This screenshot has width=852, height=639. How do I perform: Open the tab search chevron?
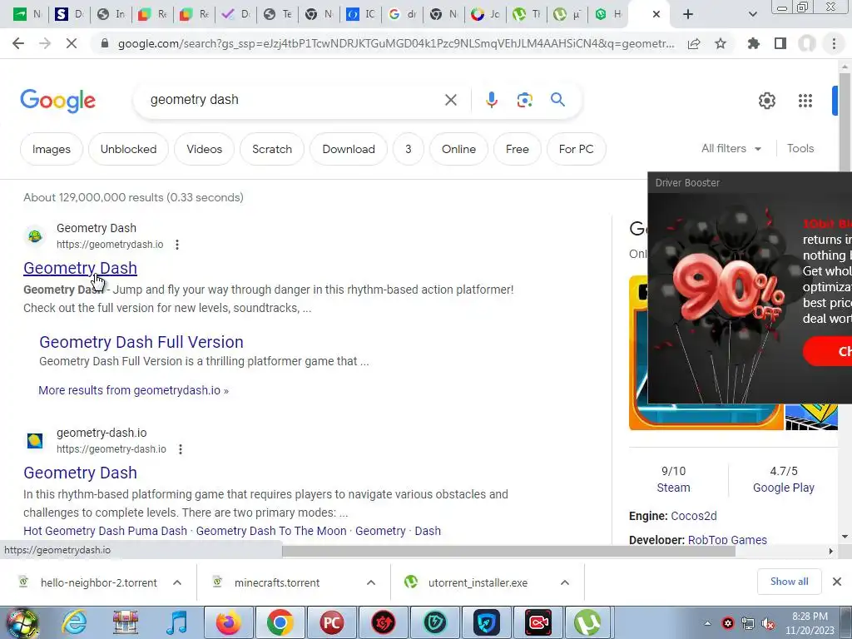752,14
